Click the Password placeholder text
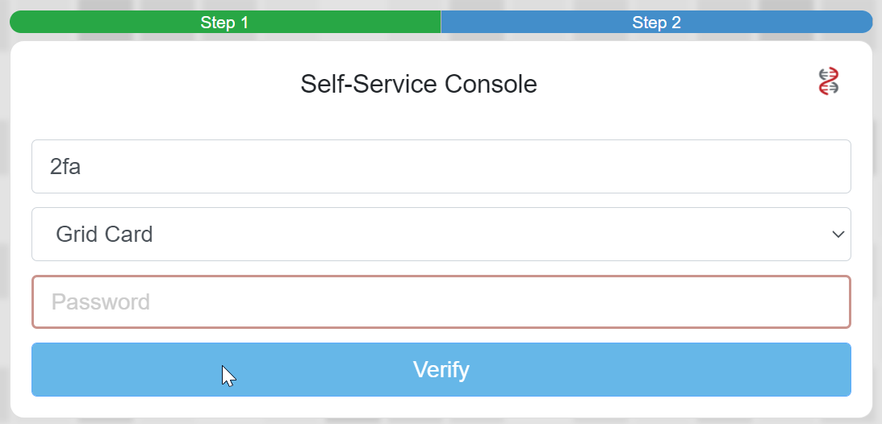The height and width of the screenshot is (424, 882). [x=101, y=302]
